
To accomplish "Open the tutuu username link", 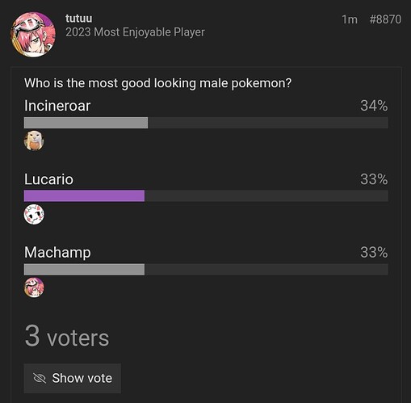I will tap(78, 19).
